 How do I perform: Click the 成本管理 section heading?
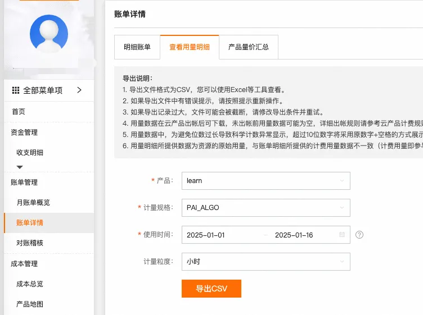pos(24,263)
